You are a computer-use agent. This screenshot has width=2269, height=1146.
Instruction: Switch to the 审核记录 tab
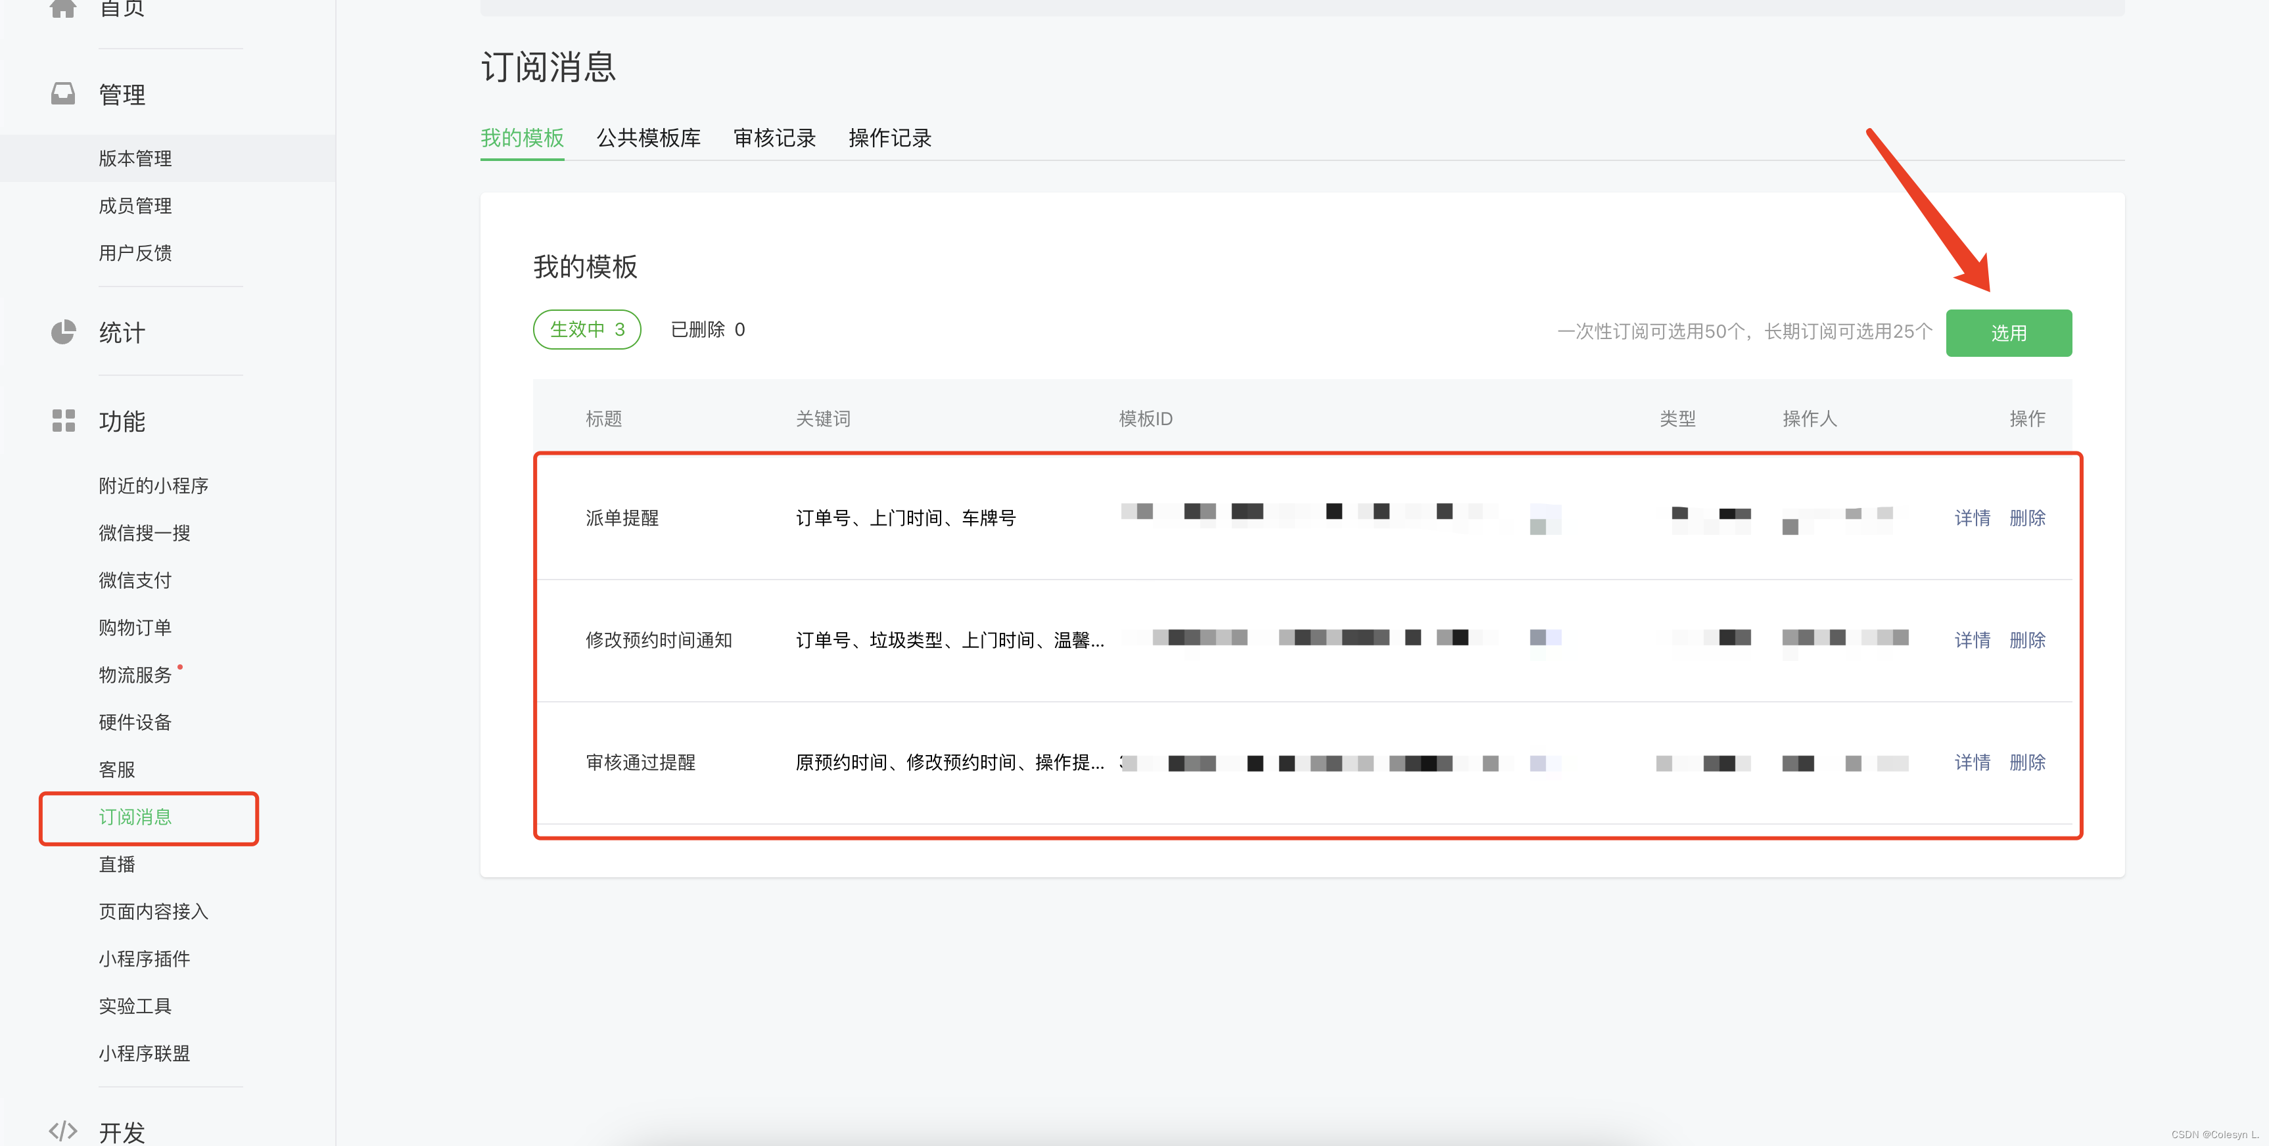coord(774,138)
